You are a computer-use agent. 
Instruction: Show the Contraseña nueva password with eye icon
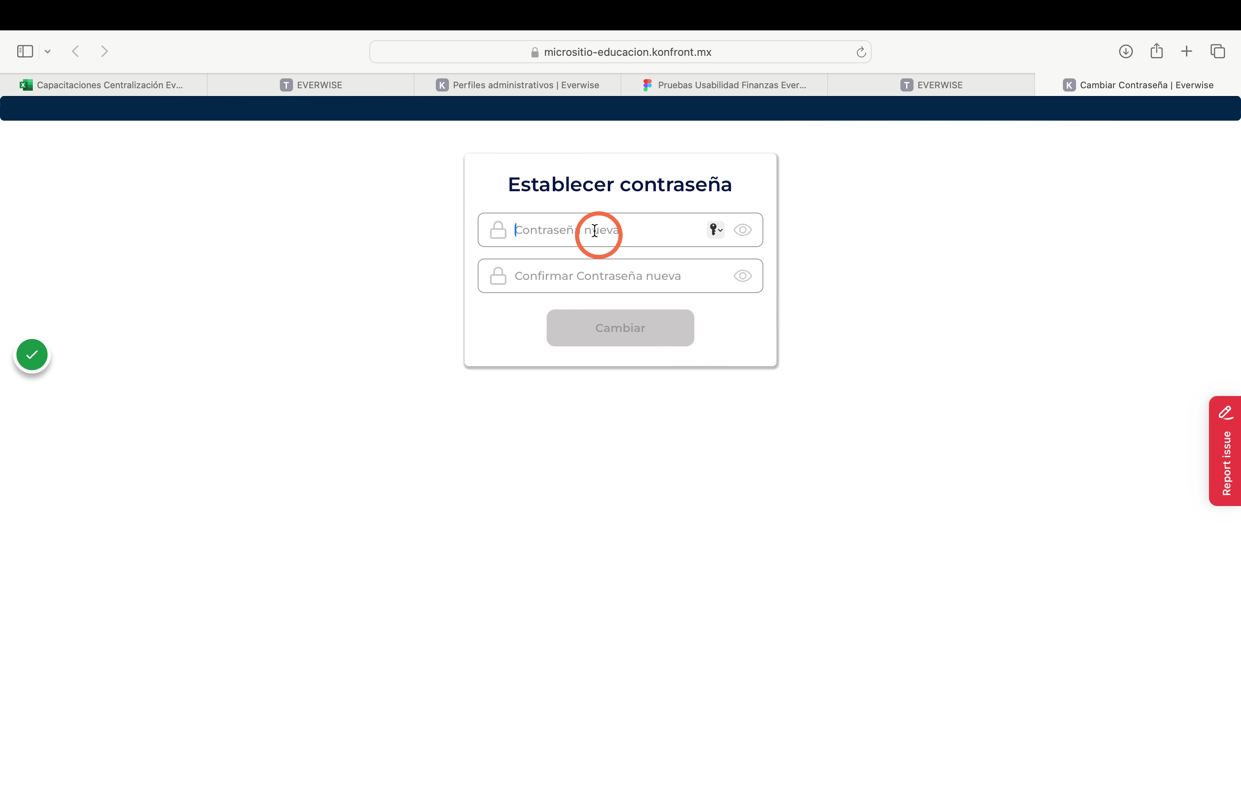742,230
